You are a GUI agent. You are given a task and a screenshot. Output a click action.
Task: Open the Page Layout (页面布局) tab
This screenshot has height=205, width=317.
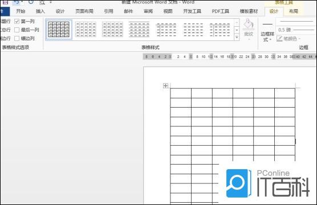tap(84, 11)
